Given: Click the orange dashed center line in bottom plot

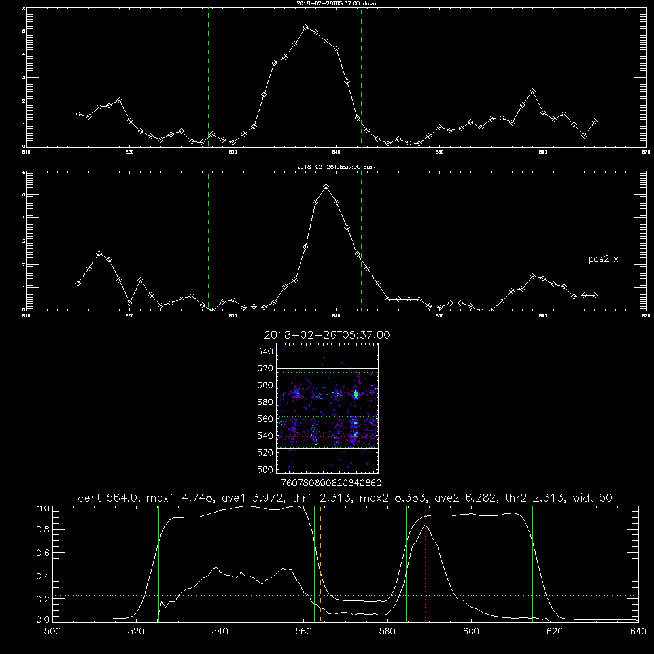Looking at the screenshot, I should [x=320, y=564].
